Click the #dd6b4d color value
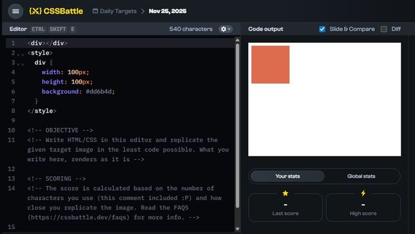 pos(98,91)
